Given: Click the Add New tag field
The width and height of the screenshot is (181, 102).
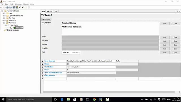Looking at the screenshot, I should (x=76, y=52).
